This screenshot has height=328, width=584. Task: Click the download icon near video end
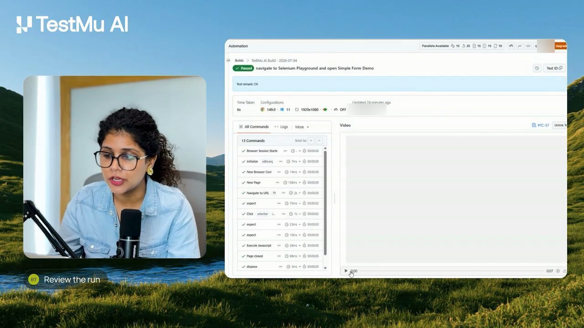[x=564, y=271]
